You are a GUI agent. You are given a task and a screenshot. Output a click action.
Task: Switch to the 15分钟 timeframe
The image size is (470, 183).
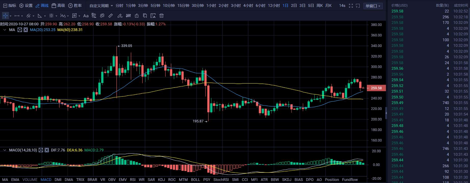tap(183, 6)
